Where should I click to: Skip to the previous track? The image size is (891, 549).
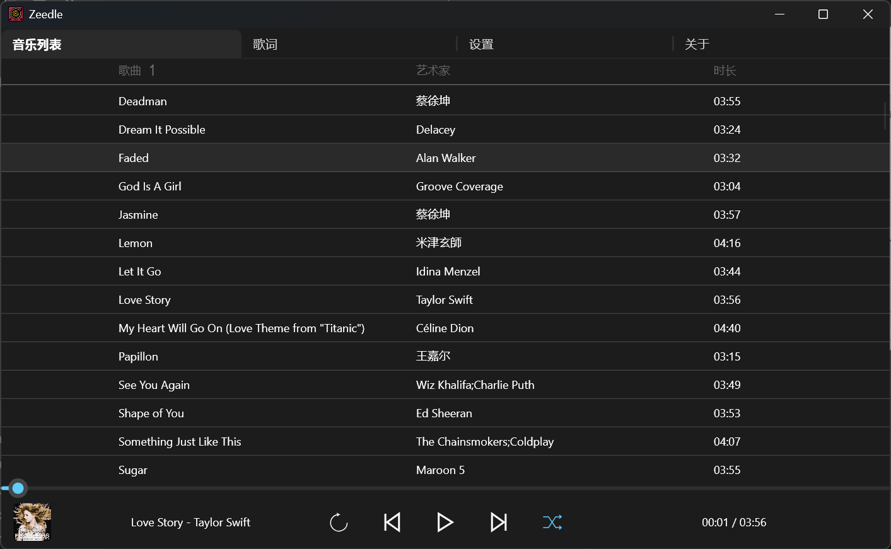[392, 523]
